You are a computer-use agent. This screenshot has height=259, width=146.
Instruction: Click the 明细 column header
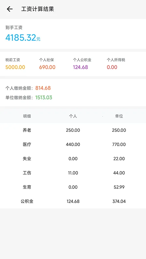tap(27, 116)
